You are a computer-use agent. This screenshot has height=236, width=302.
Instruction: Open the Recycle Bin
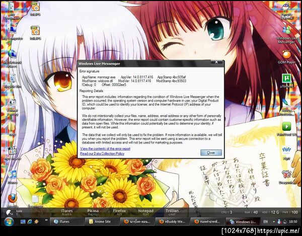13,82
